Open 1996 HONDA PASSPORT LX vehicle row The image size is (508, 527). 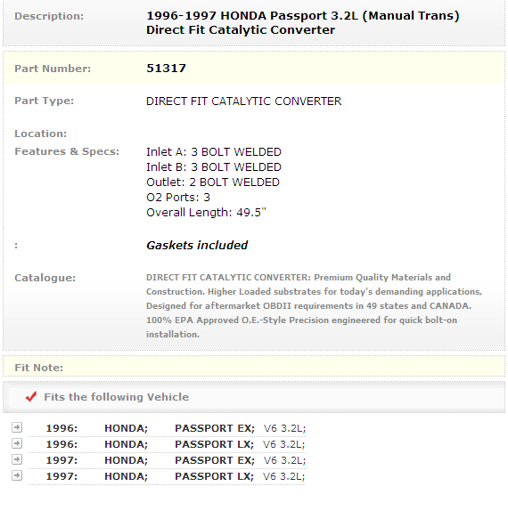click(x=168, y=444)
